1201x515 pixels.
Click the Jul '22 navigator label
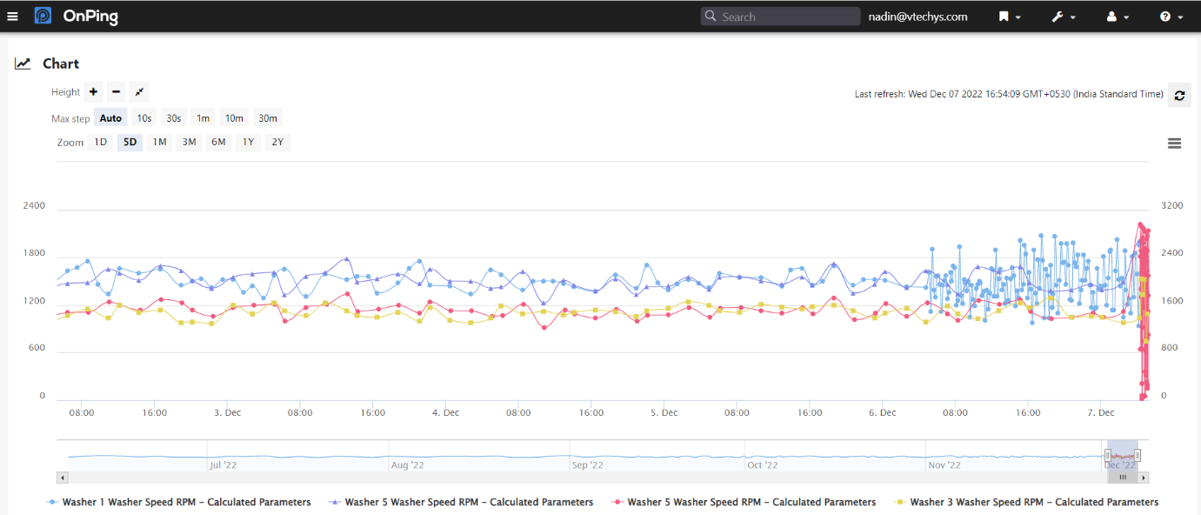point(223,465)
